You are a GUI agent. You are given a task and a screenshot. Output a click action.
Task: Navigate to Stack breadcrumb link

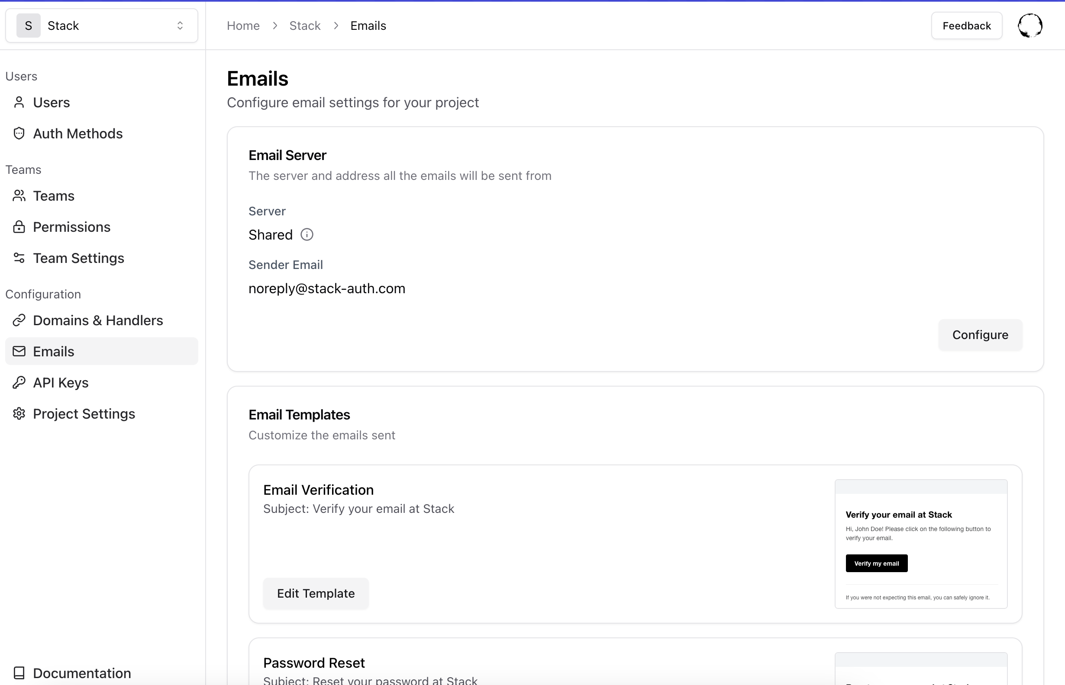coord(304,26)
